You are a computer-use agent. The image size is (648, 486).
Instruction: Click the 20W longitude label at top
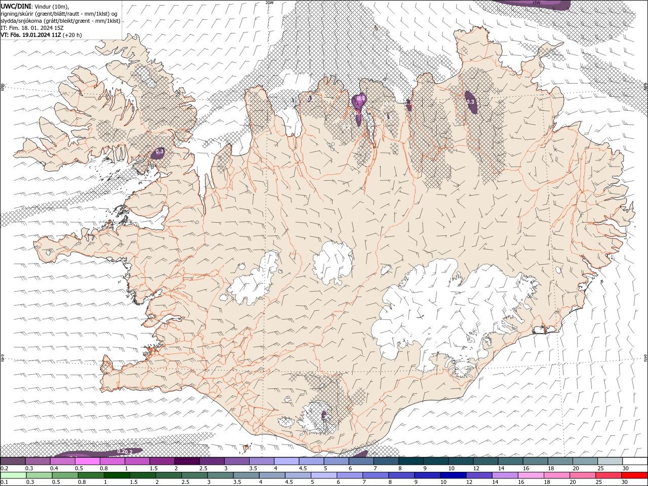[269, 3]
